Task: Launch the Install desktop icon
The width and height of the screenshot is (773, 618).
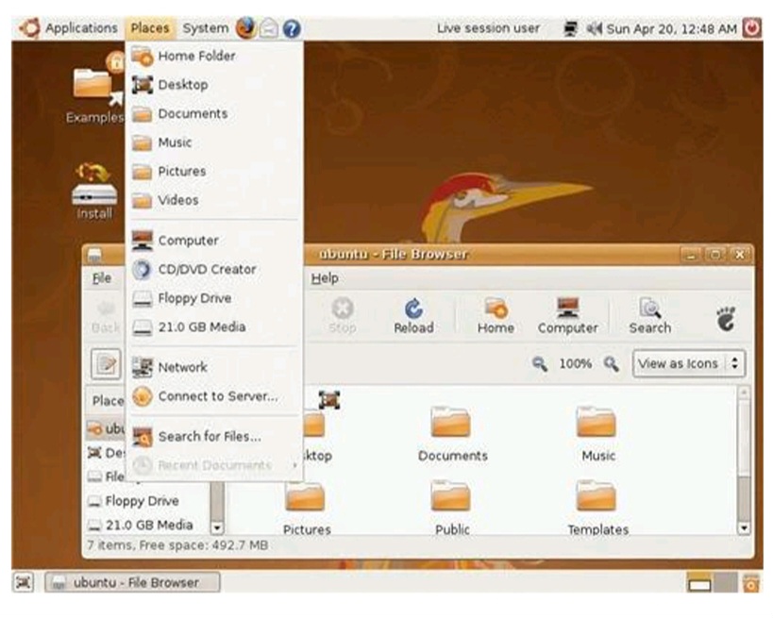Action: coord(94,191)
